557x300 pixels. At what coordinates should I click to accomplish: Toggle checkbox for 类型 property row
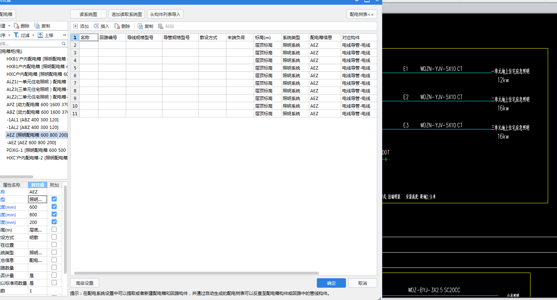click(x=54, y=199)
